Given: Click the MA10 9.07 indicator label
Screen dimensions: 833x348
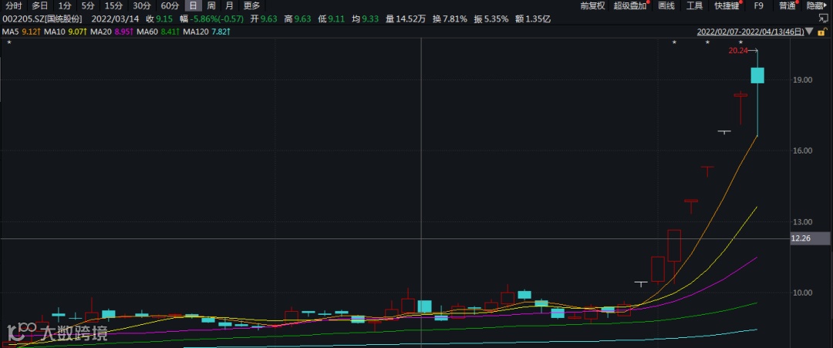Looking at the screenshot, I should [66, 32].
